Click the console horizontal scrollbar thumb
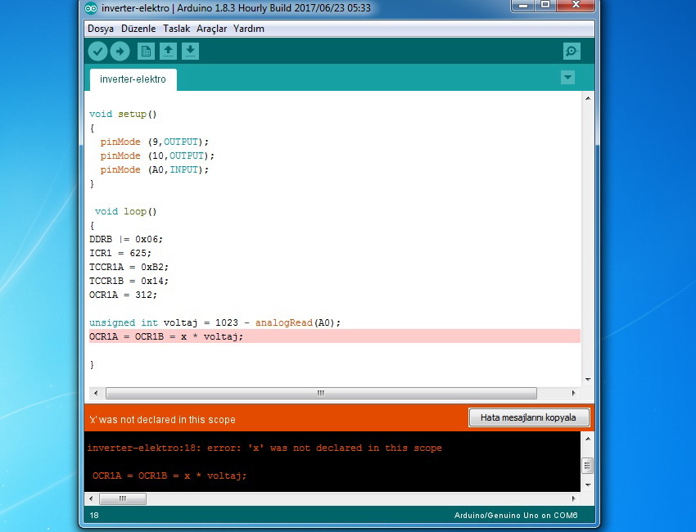The height and width of the screenshot is (532, 696). coord(123,498)
